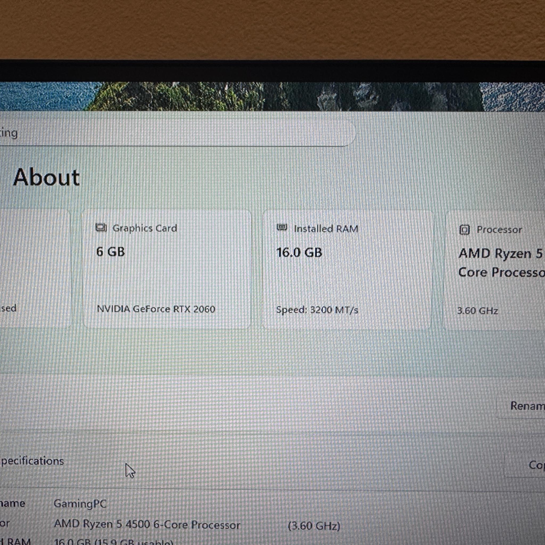Click 'Speed: 3200 MT/s' text
This screenshot has height=545, width=545.
[317, 310]
